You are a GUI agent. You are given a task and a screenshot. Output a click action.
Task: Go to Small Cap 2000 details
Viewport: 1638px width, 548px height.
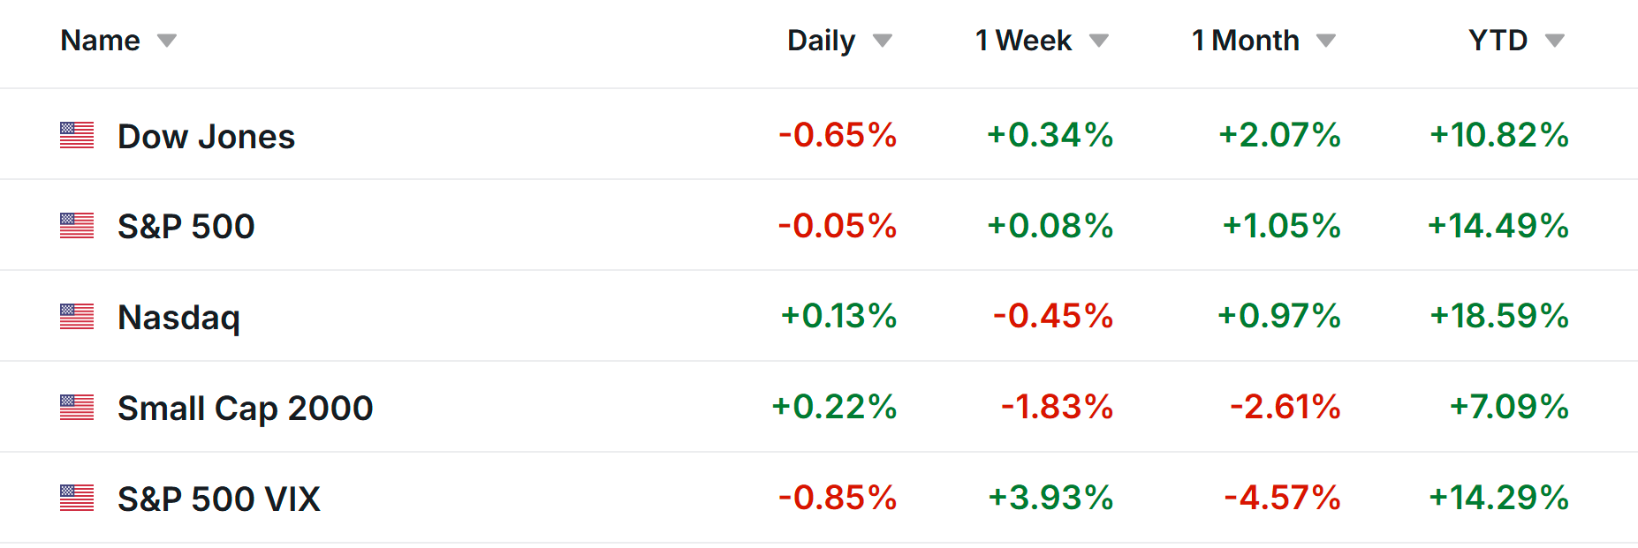pyautogui.click(x=245, y=409)
